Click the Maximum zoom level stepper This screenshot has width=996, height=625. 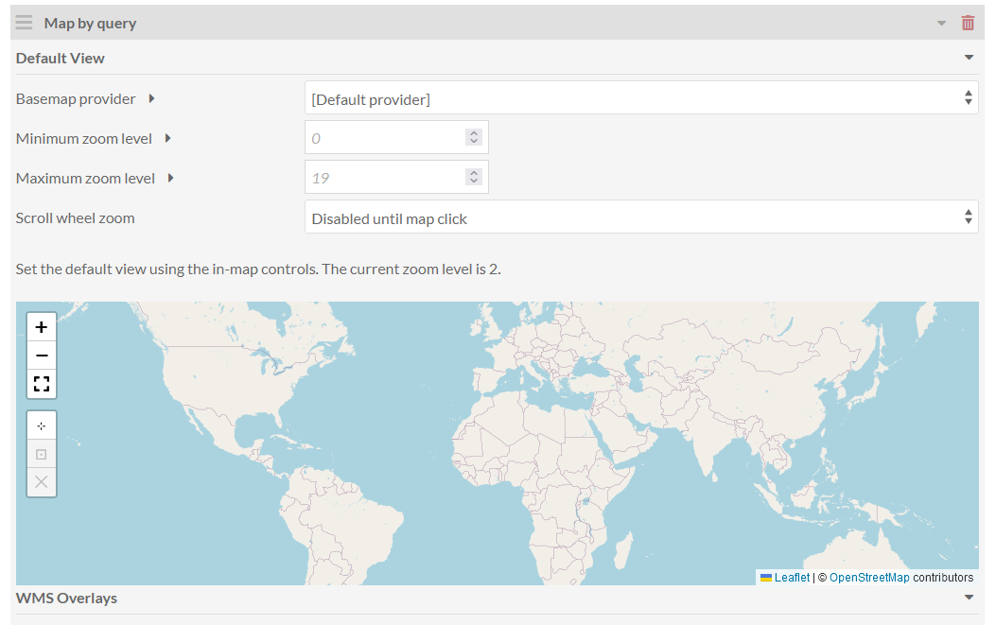click(474, 177)
